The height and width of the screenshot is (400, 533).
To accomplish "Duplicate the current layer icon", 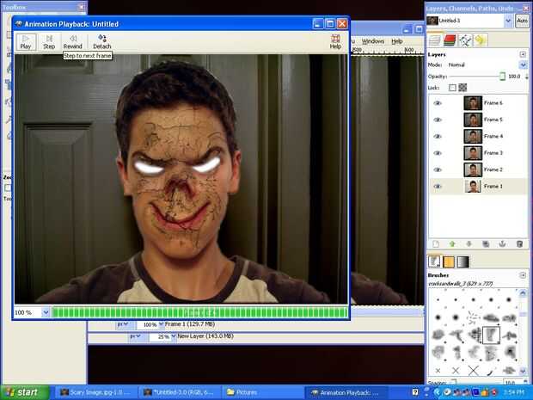I will [486, 244].
